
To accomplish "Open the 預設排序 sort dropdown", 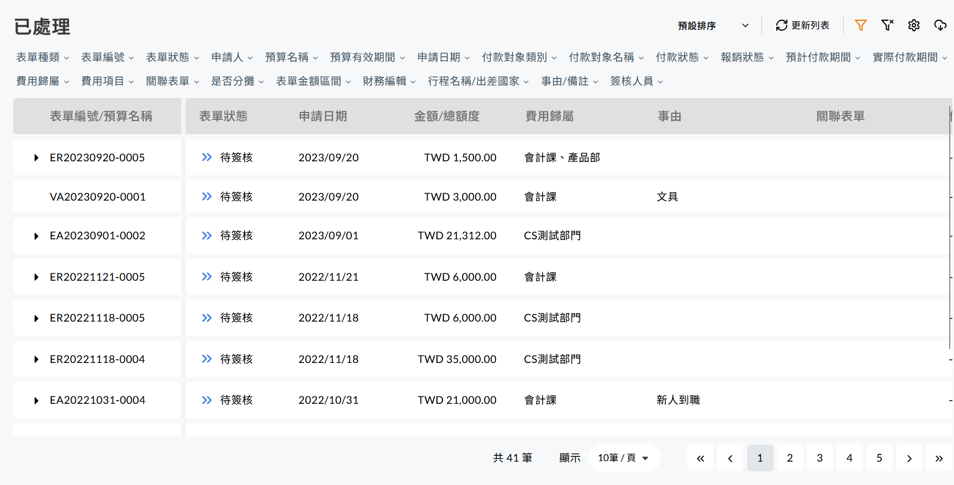I will click(x=713, y=25).
